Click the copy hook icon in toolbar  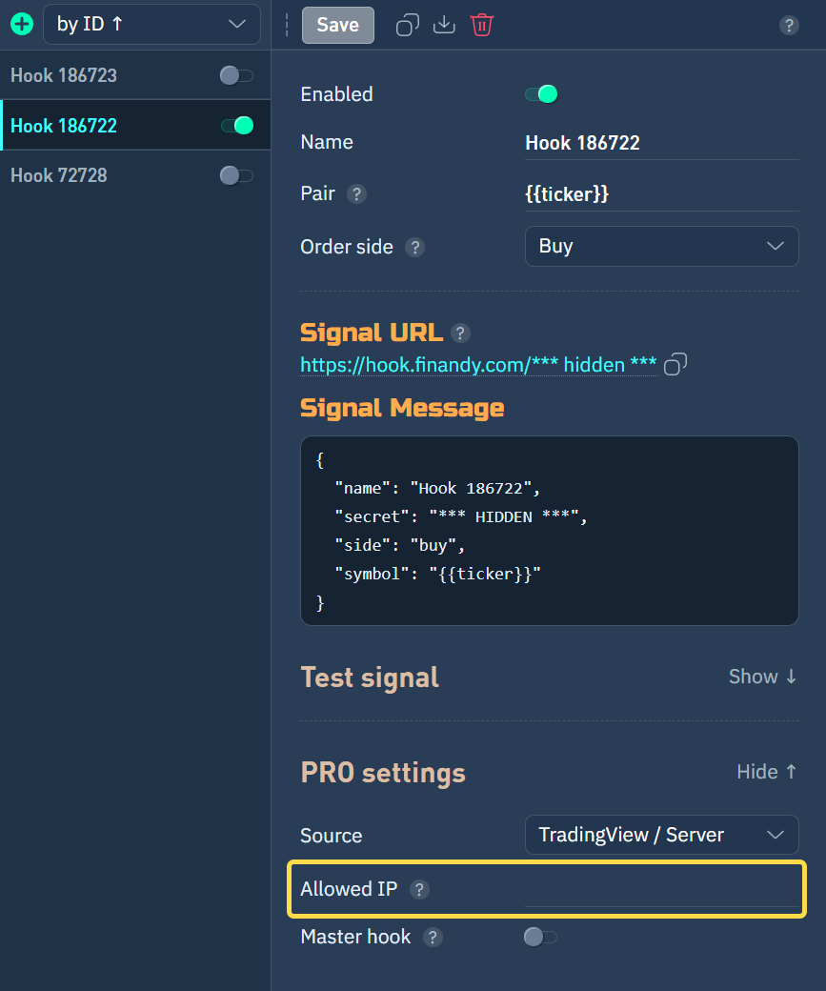408,25
